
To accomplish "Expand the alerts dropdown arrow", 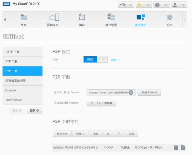I will (x=148, y=5).
